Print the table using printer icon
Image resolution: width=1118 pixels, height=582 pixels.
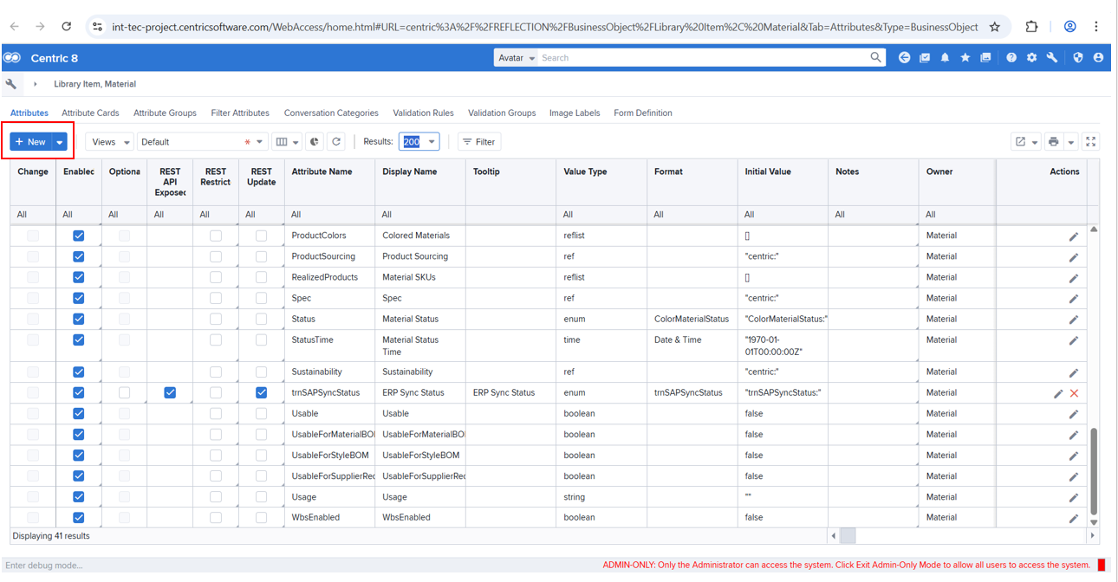(x=1053, y=142)
